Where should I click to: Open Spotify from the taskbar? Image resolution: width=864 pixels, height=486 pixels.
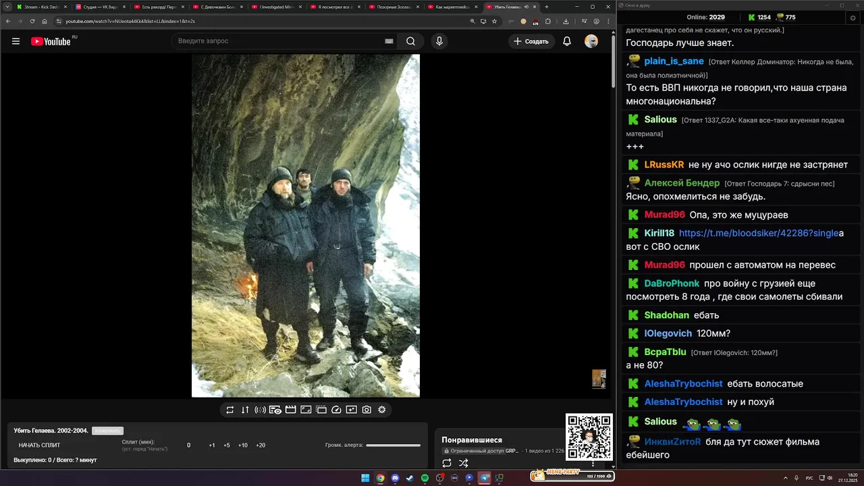(x=425, y=478)
